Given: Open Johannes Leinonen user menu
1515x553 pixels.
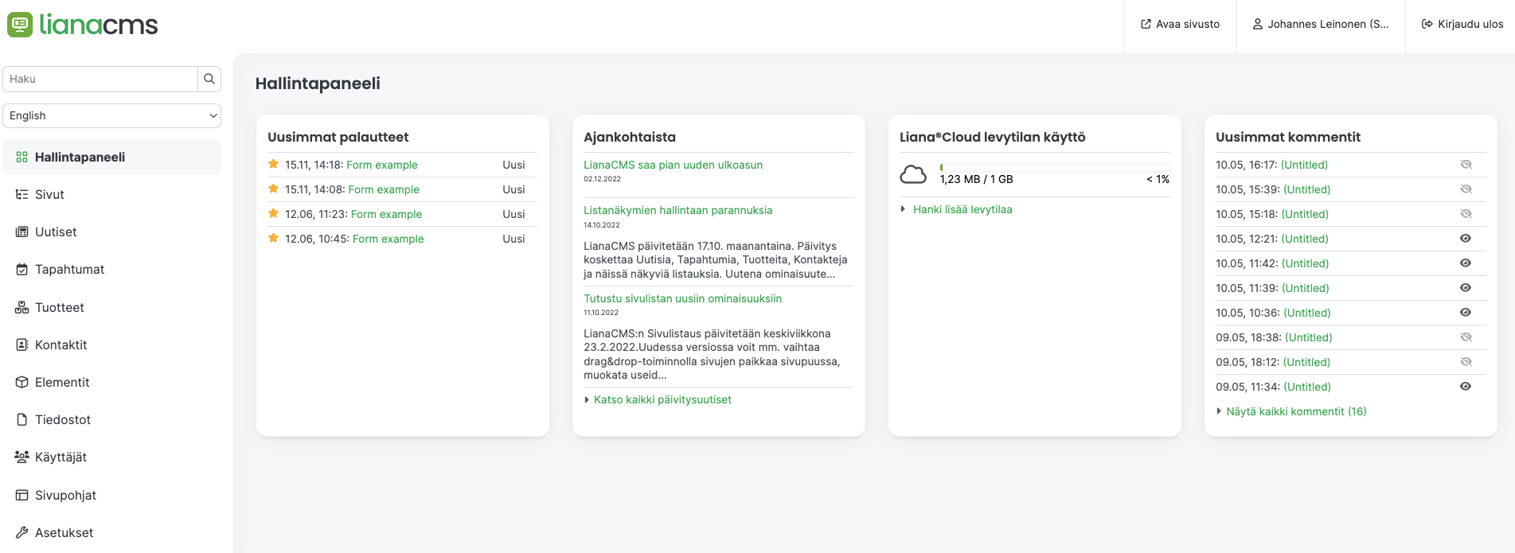Looking at the screenshot, I should click(x=1322, y=24).
